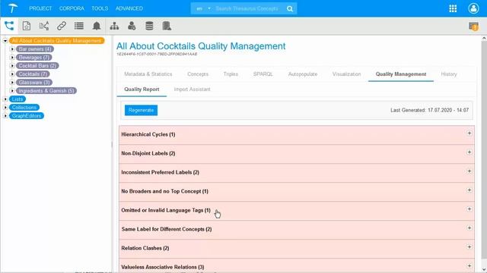Select the Cocktails (7) concept scheme
Screen dimensions: 487x273
pos(33,74)
